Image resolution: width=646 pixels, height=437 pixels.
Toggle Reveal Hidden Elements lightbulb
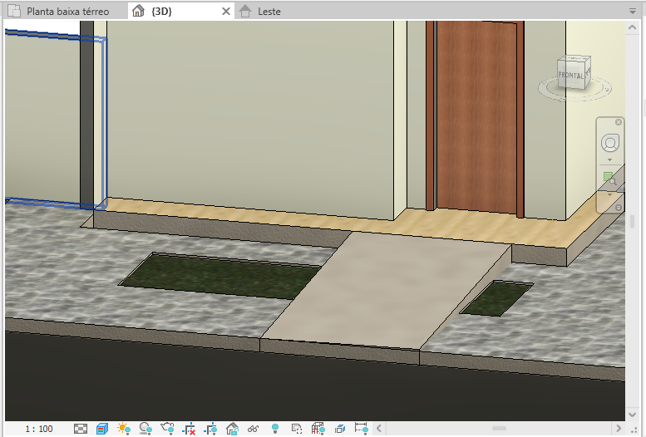coord(275,430)
